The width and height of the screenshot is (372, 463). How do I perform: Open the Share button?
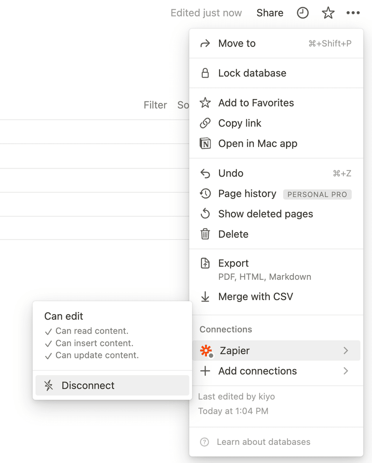tap(270, 13)
